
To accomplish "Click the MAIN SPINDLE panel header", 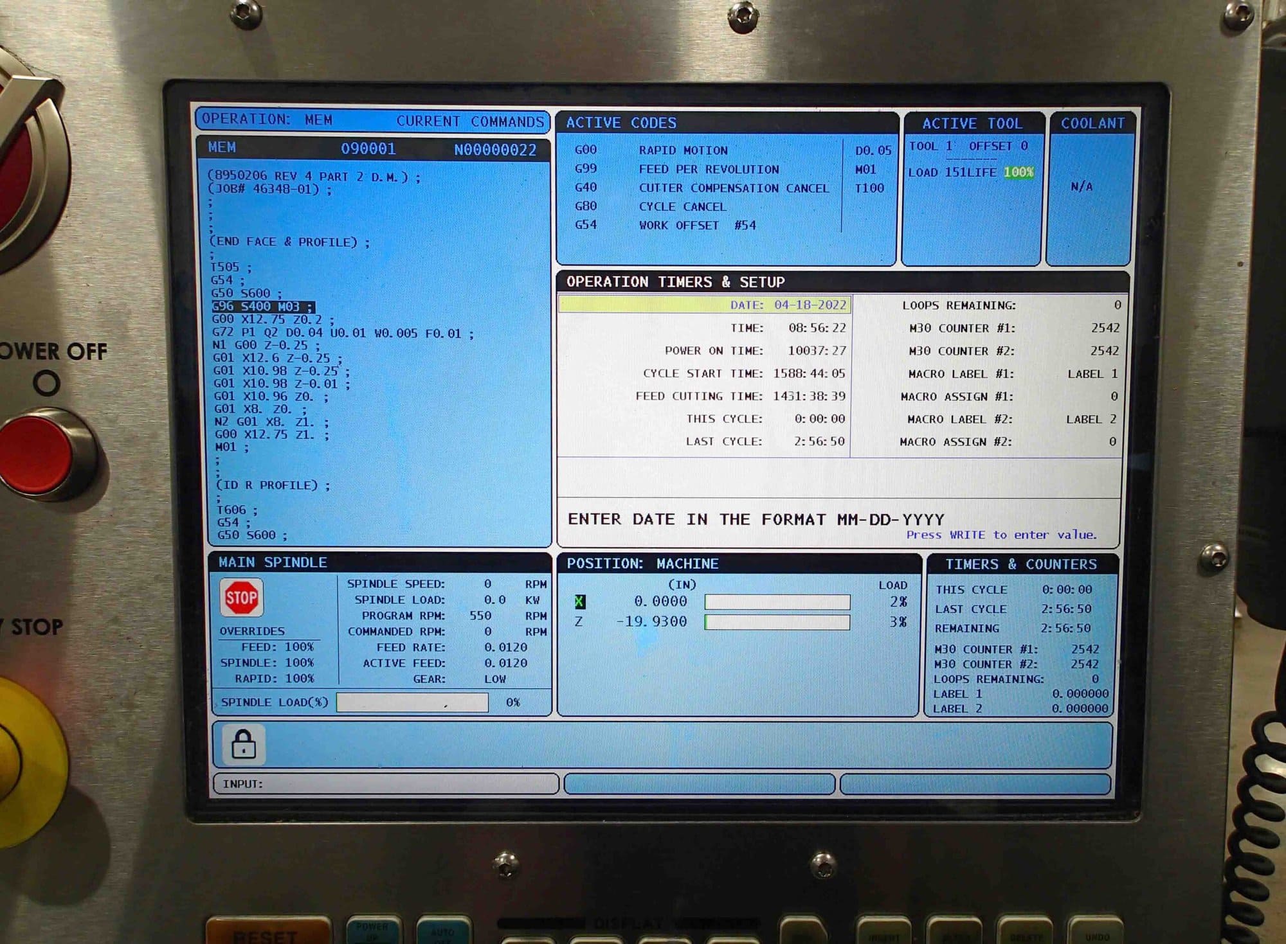I will 380,562.
